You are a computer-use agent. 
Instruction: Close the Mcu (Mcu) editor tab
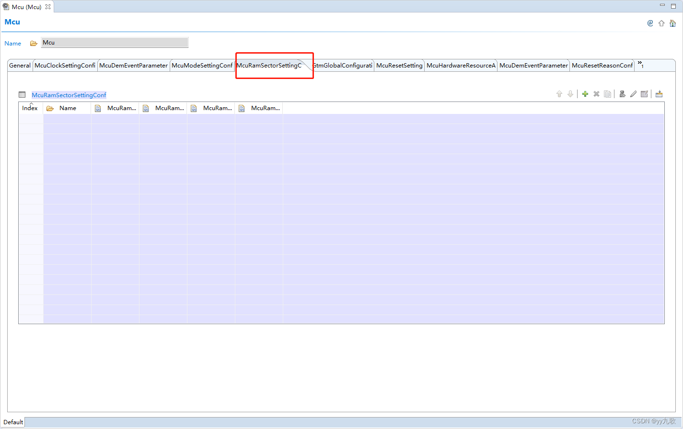tap(47, 7)
